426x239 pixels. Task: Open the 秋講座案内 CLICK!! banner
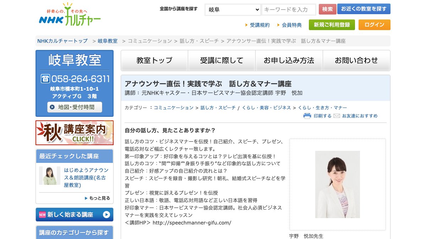pos(75,133)
